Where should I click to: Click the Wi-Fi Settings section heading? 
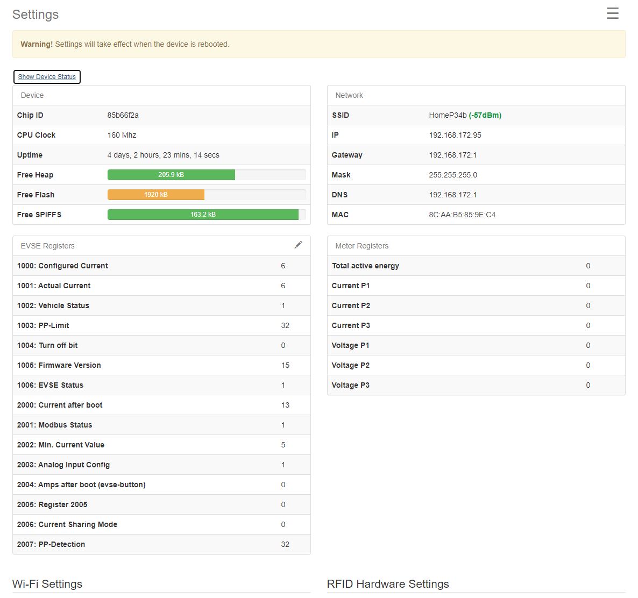[47, 584]
